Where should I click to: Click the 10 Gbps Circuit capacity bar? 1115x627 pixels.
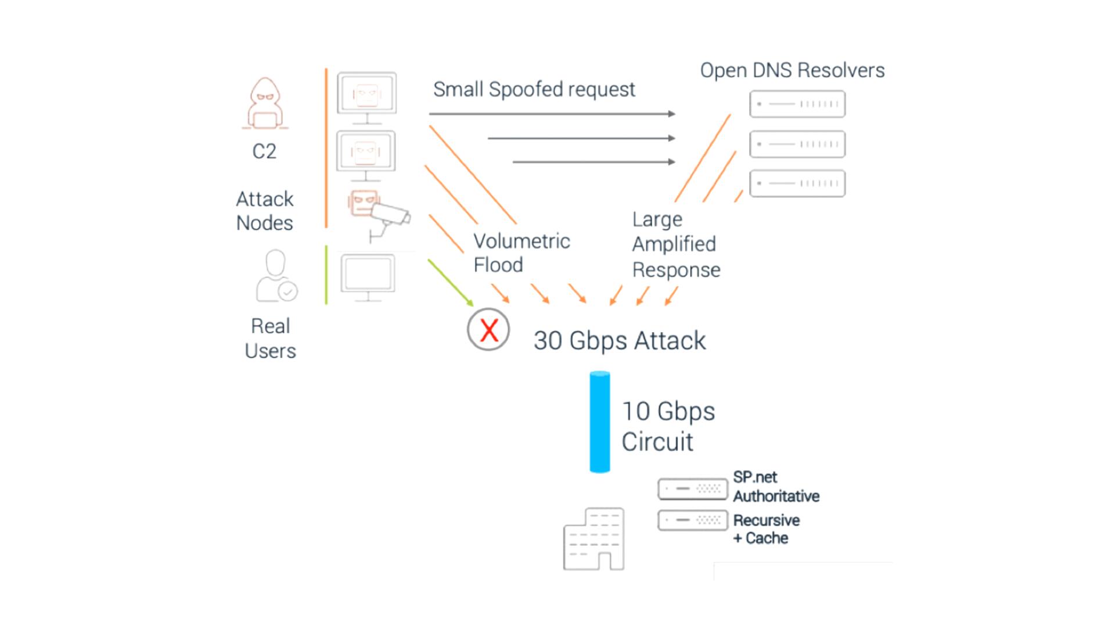point(599,421)
